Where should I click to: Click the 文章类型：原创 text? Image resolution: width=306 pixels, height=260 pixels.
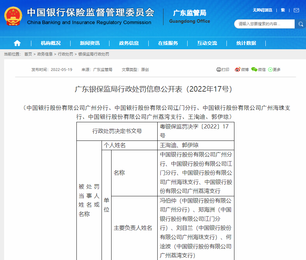(x=135, y=70)
